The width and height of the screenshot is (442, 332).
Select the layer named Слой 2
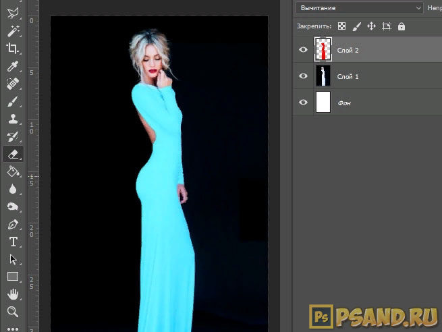click(368, 50)
